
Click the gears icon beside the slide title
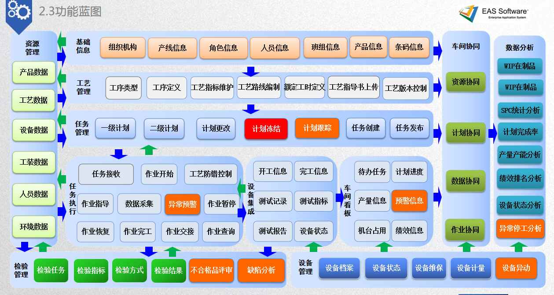coord(19,11)
